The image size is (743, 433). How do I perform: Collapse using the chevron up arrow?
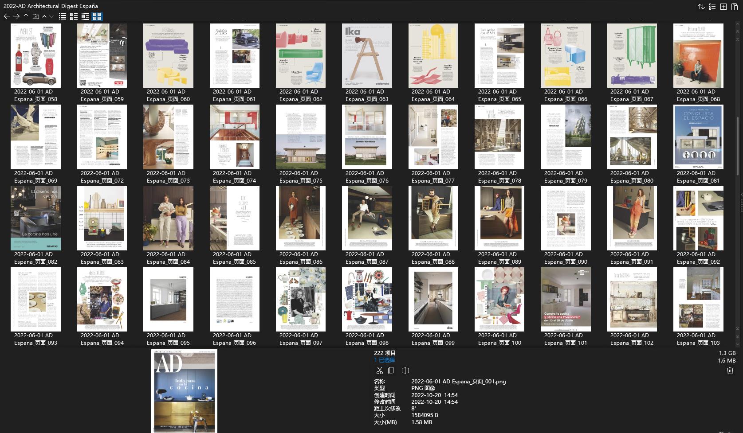tap(44, 17)
